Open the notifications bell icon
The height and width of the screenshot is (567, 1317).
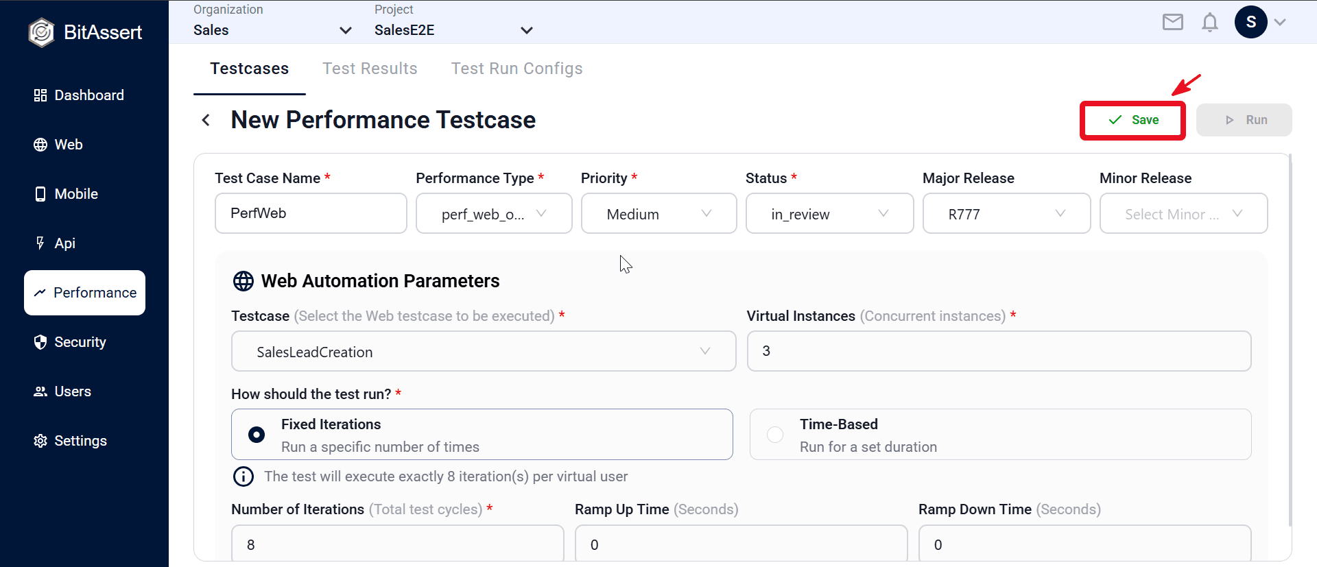(x=1210, y=23)
